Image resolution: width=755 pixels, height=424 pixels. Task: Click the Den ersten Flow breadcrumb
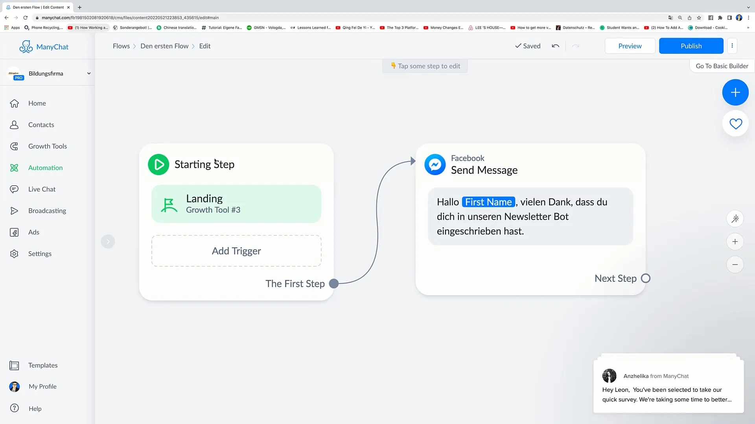(164, 46)
